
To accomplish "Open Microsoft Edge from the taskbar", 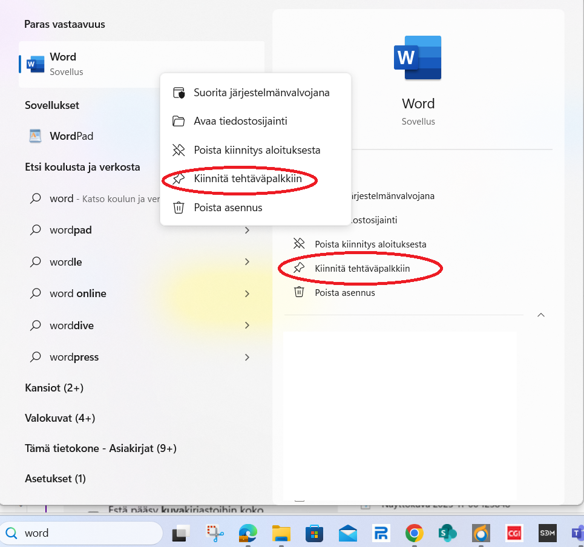I will tap(248, 533).
